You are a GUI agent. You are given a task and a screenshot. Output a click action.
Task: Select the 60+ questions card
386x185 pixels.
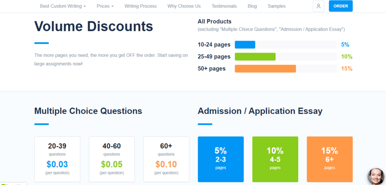pyautogui.click(x=166, y=159)
